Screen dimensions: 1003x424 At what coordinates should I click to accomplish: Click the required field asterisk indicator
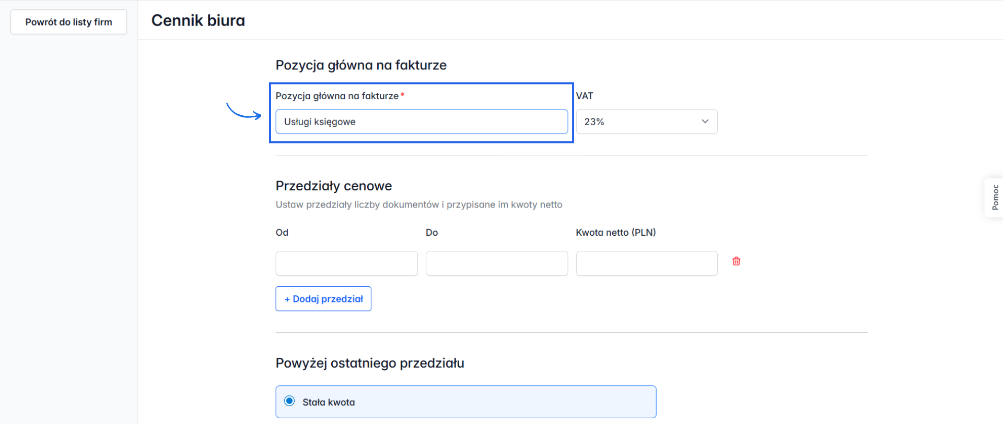coord(403,95)
